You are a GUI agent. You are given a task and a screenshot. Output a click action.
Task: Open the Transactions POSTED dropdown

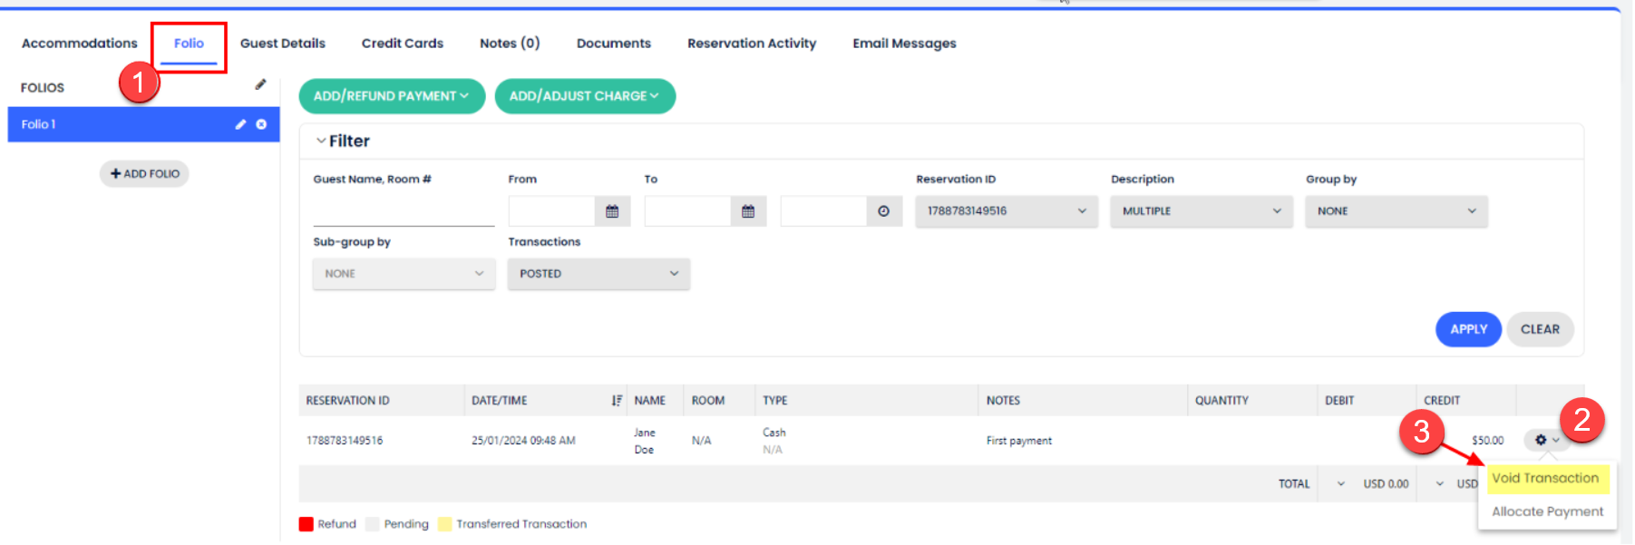599,274
